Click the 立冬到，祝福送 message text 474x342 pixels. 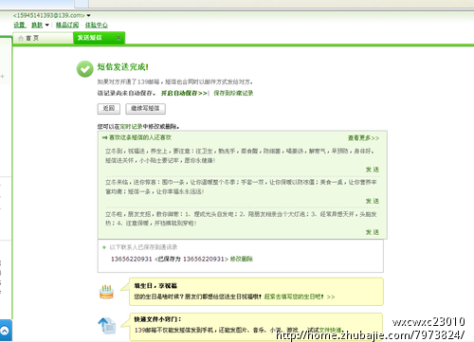coord(240,155)
